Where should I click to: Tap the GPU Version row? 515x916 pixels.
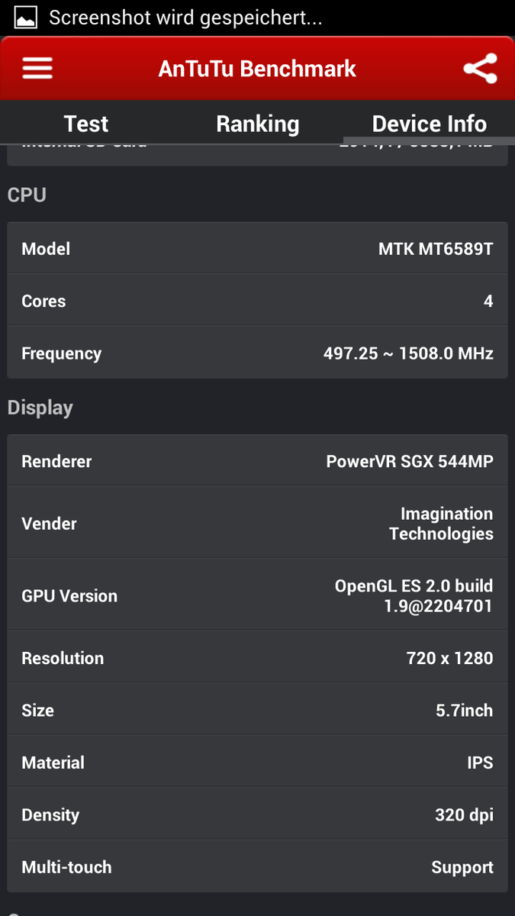(x=257, y=595)
